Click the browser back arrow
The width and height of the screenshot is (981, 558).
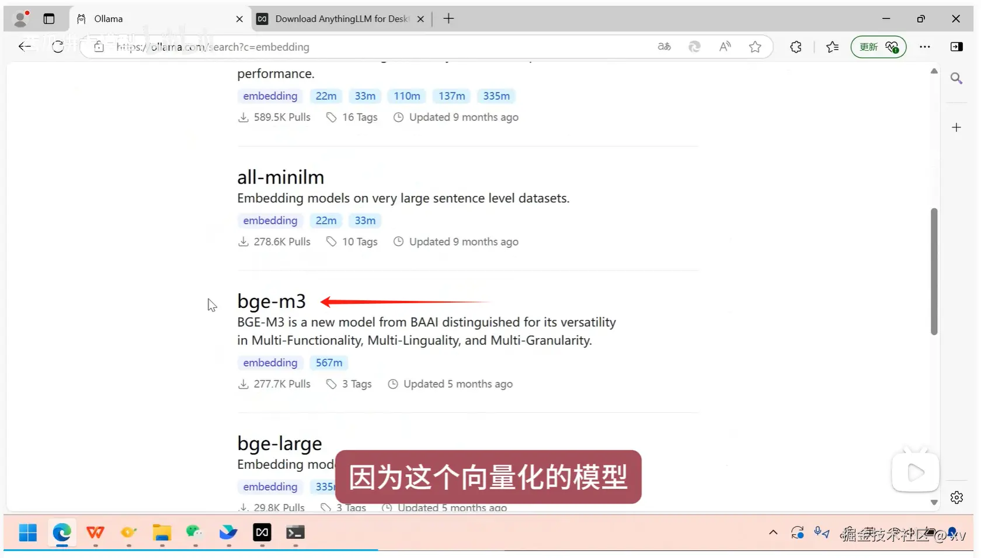point(25,47)
